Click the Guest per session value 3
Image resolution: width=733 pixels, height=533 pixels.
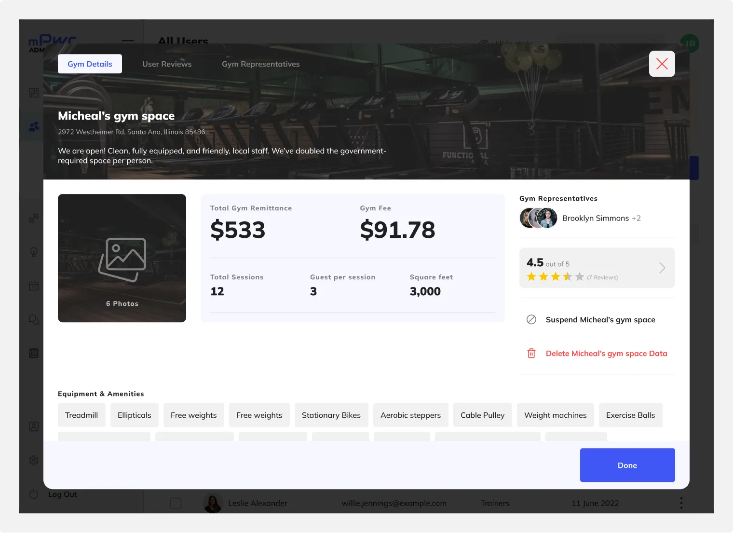tap(313, 291)
